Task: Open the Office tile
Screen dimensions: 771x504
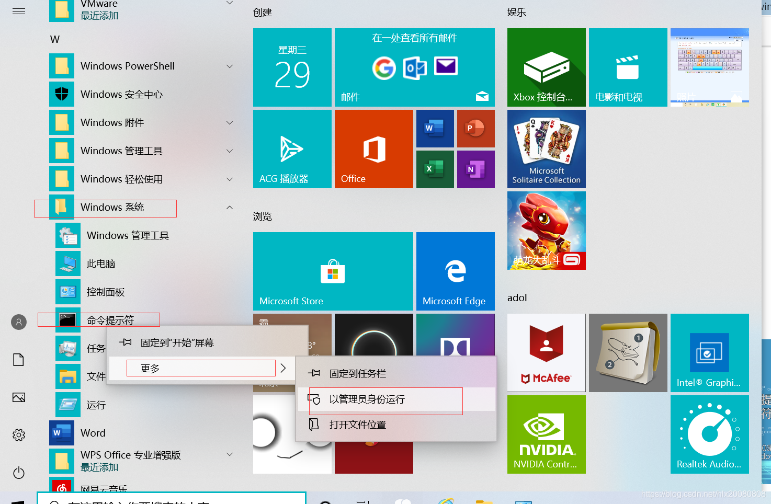Action: pyautogui.click(x=373, y=149)
